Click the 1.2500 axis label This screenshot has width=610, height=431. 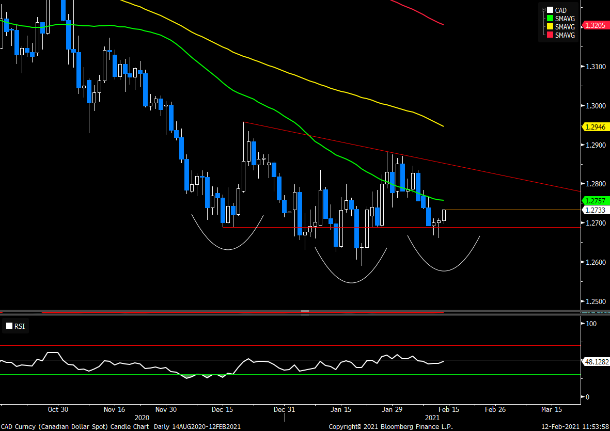[596, 301]
